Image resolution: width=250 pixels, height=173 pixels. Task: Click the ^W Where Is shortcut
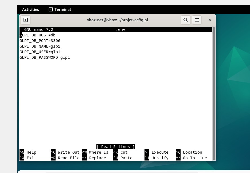point(95,152)
